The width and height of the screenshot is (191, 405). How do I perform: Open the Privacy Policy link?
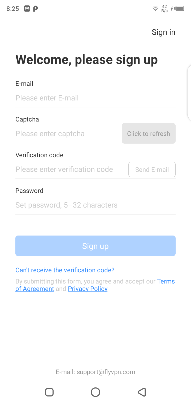88,289
